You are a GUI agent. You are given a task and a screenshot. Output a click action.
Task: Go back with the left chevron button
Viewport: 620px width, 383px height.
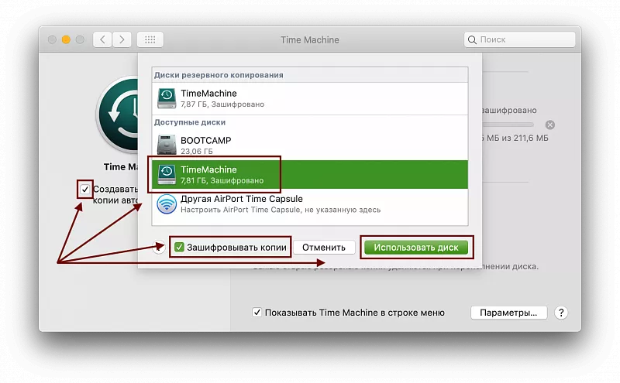pyautogui.click(x=102, y=39)
